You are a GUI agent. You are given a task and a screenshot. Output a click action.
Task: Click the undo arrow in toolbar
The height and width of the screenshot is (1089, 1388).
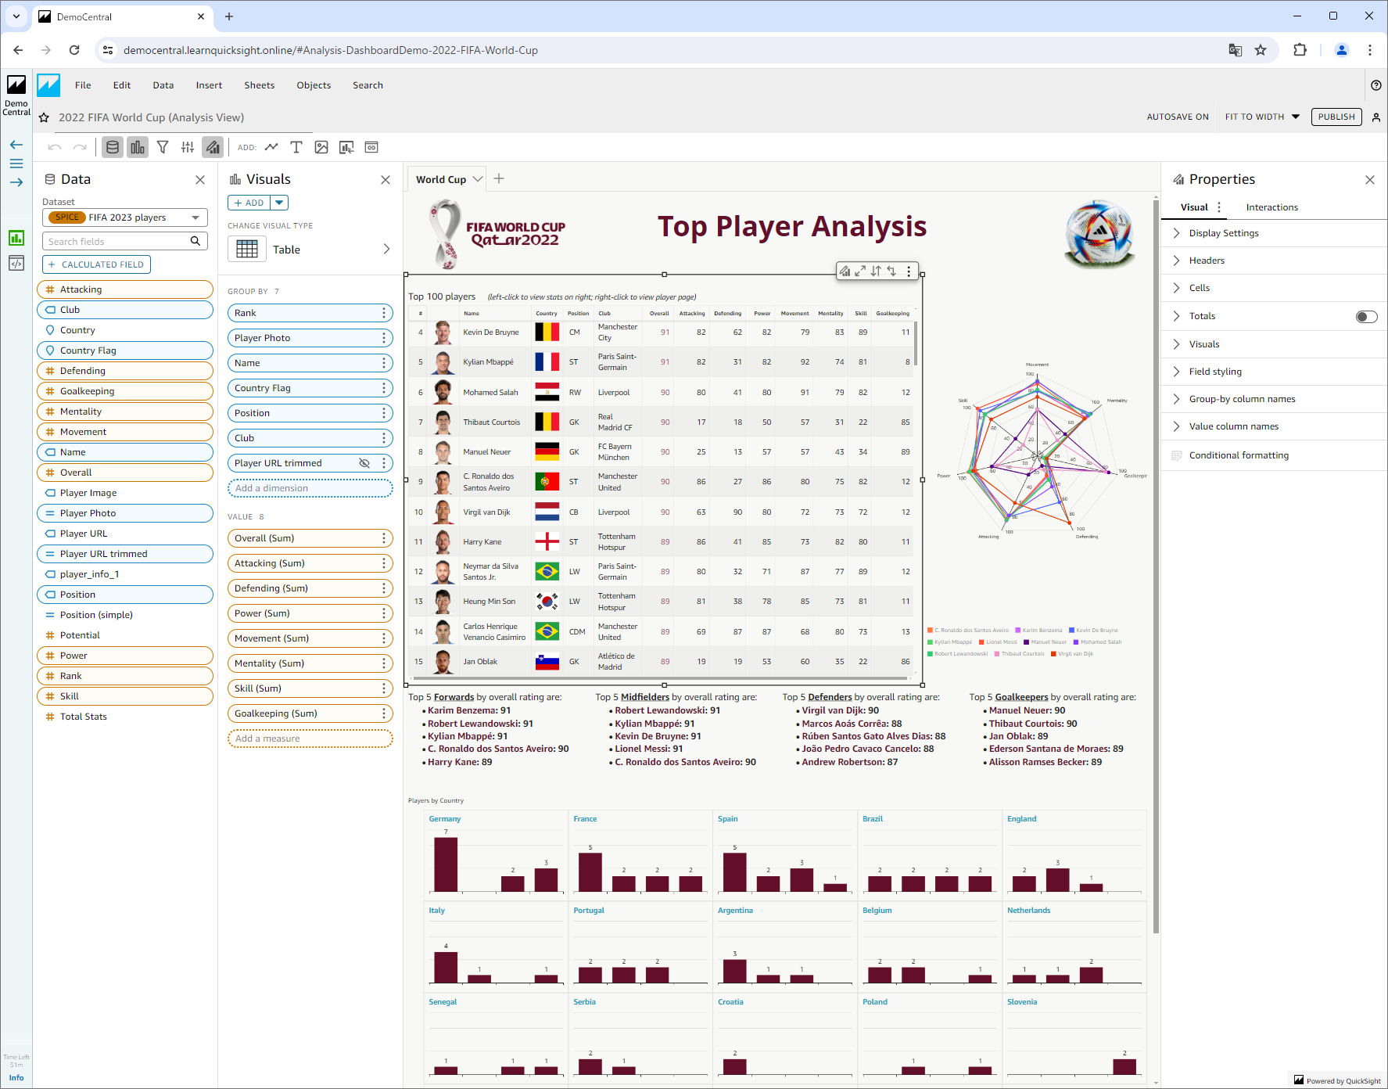[55, 147]
